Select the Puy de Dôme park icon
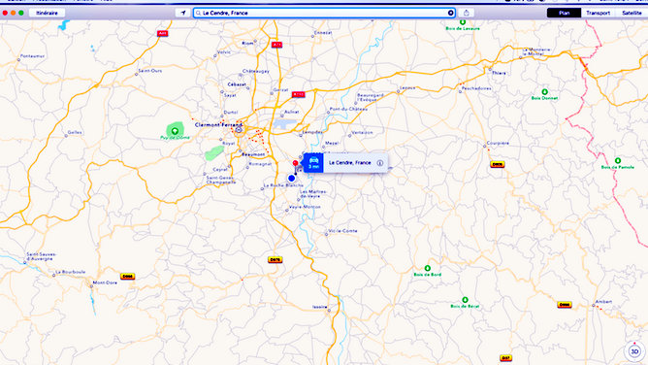The width and height of the screenshot is (648, 365). tap(175, 131)
